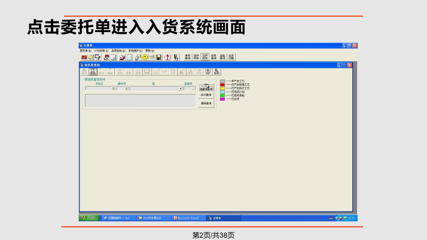The image size is (427, 240).
Task: Click the yellow notepad toolbar icon
Action: point(91,57)
